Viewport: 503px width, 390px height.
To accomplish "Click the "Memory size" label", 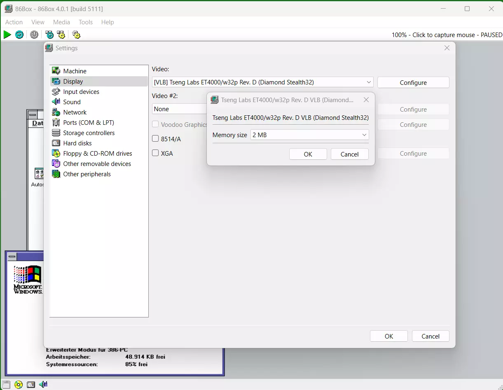I will pyautogui.click(x=230, y=135).
